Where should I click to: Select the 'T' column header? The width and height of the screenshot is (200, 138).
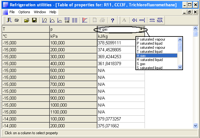coord(26,29)
